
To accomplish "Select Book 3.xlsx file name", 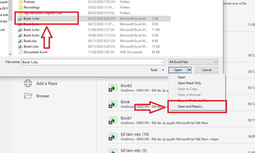I will coord(32,30).
